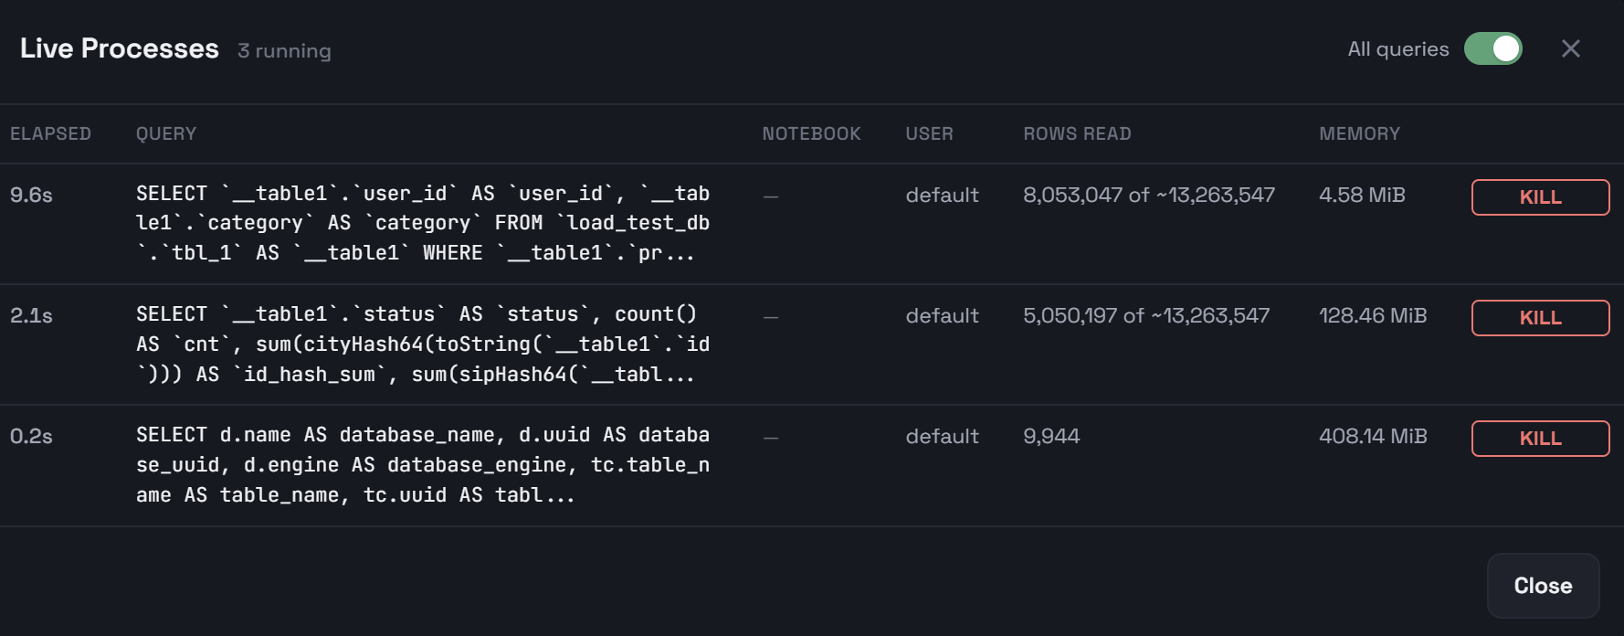
Task: Click the ROWS READ column header
Action: click(x=1077, y=133)
